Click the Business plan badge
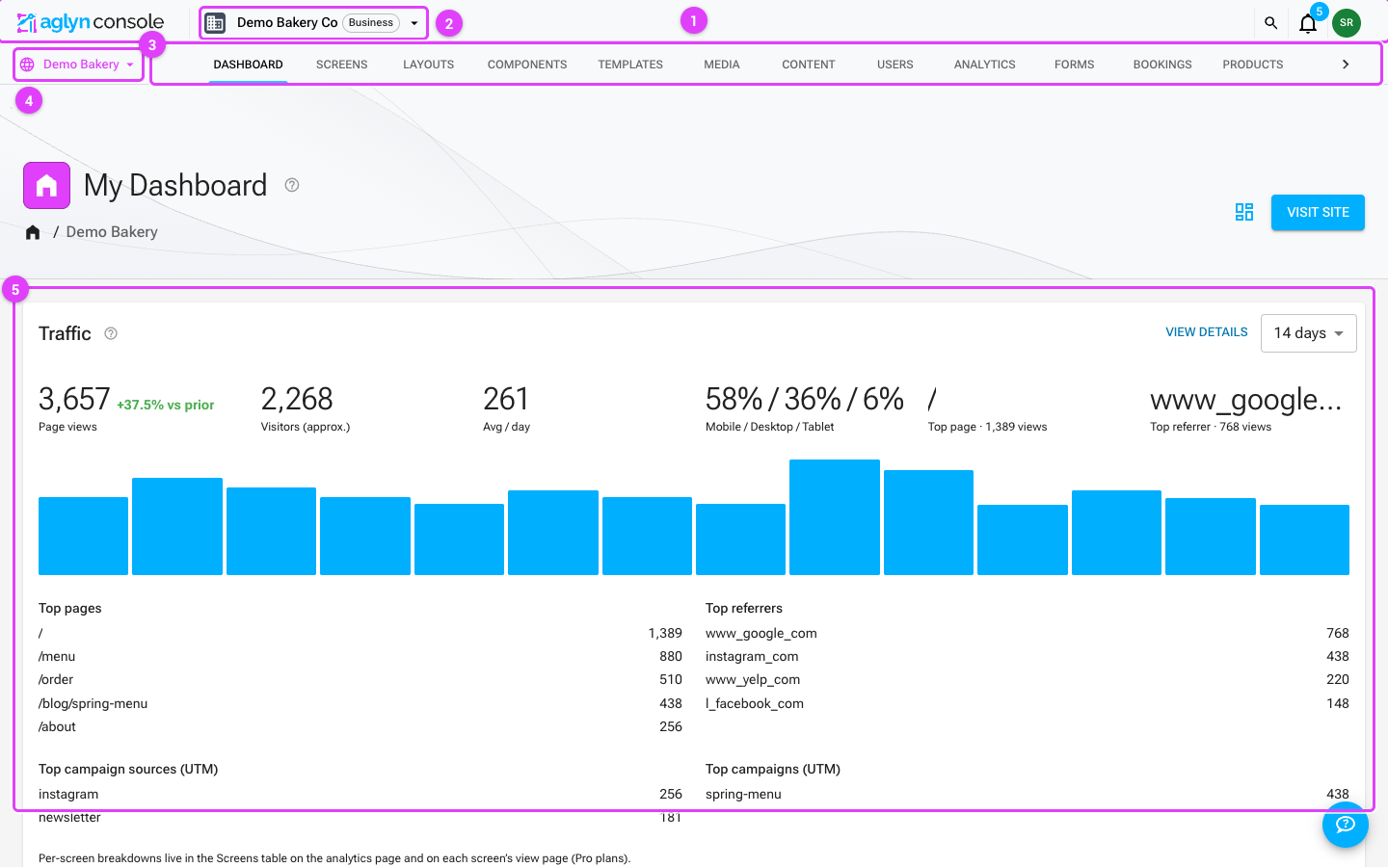 [x=371, y=23]
